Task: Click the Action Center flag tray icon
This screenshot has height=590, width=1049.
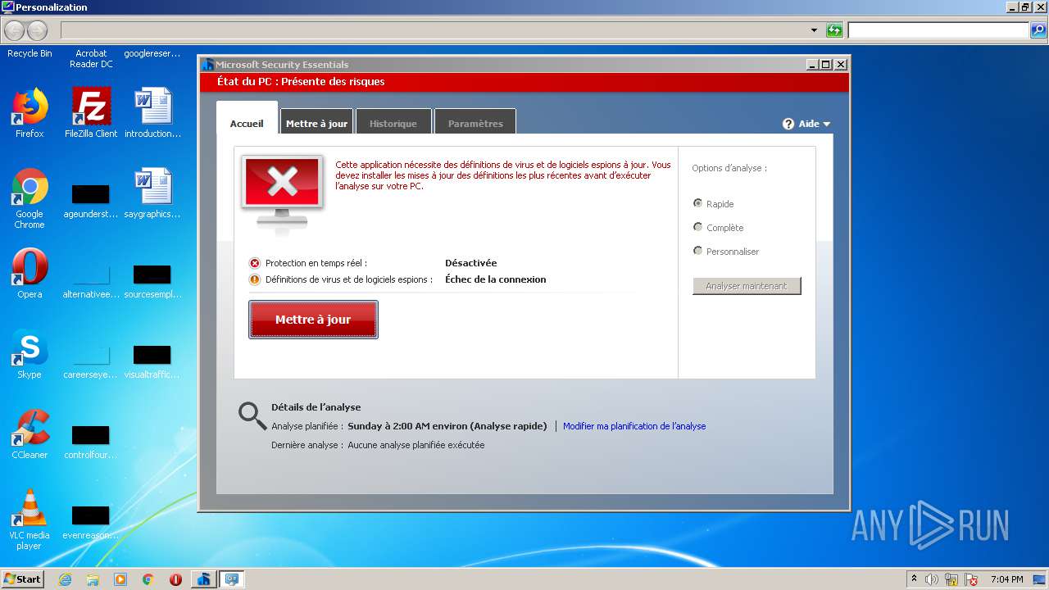Action: click(x=971, y=579)
